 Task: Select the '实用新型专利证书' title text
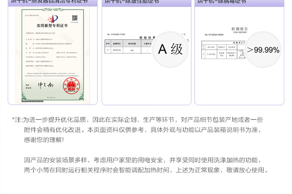click(x=52, y=26)
